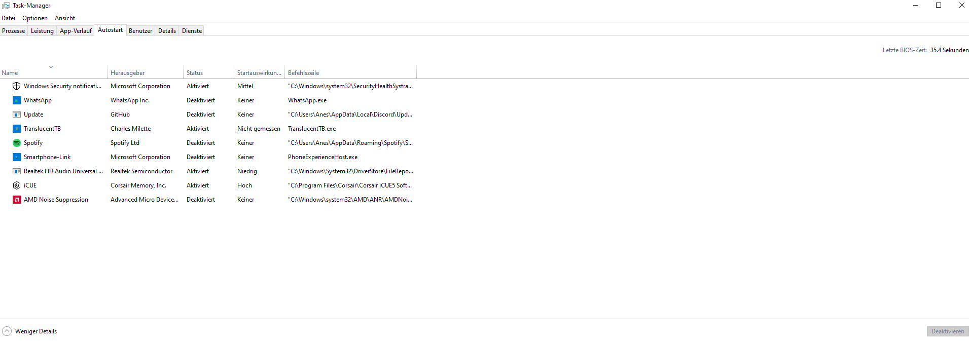Toggle sort order via Name column chevron
Image resolution: width=969 pixels, height=342 pixels.
pyautogui.click(x=51, y=66)
